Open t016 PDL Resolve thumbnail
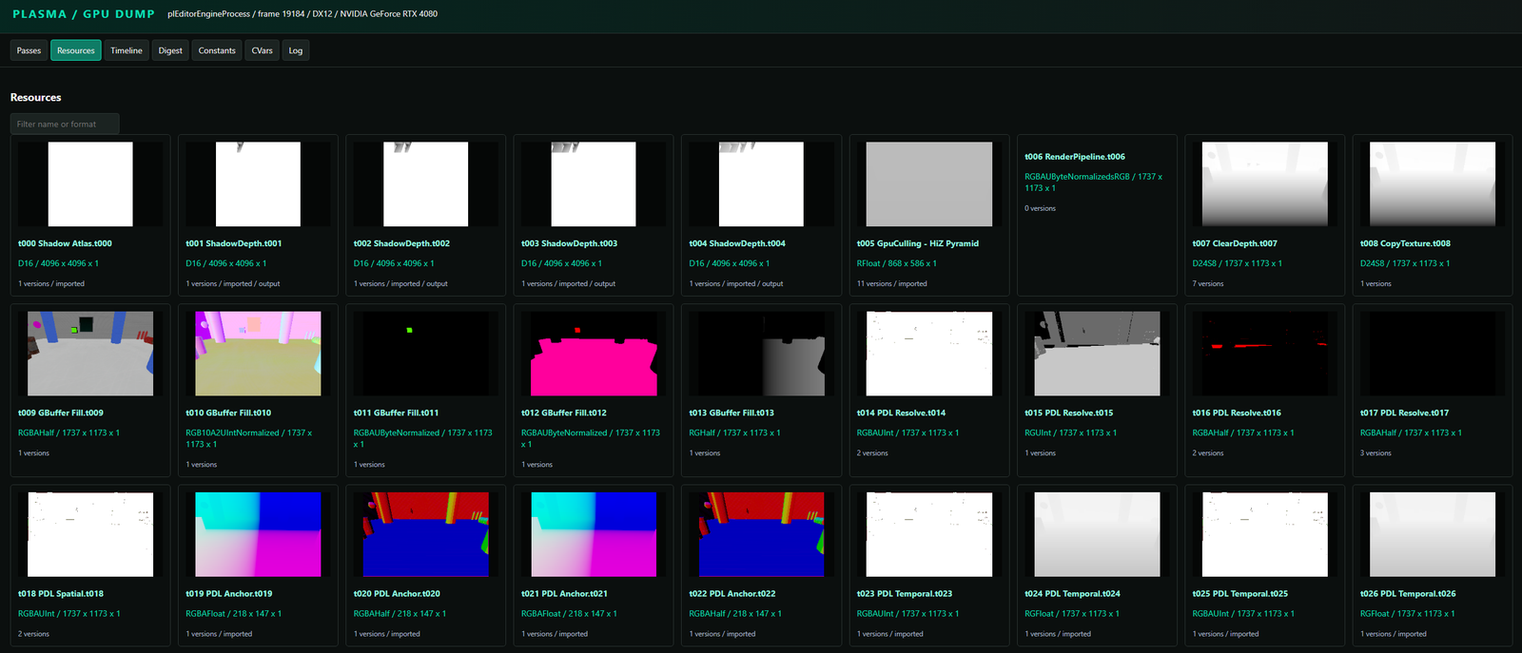1522x653 pixels. point(1265,354)
